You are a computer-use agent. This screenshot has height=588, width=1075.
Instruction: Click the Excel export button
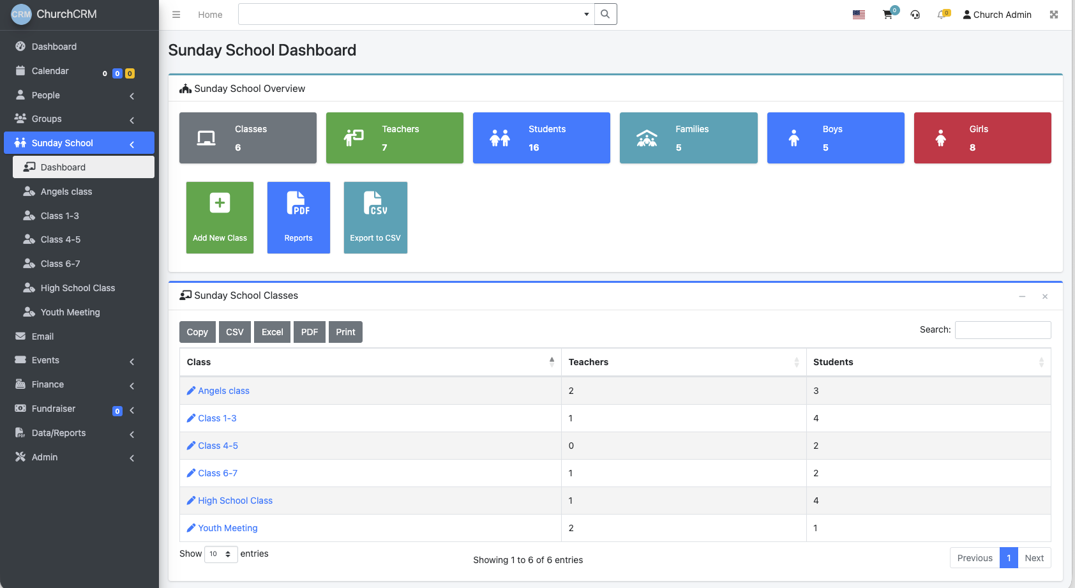[x=272, y=332]
